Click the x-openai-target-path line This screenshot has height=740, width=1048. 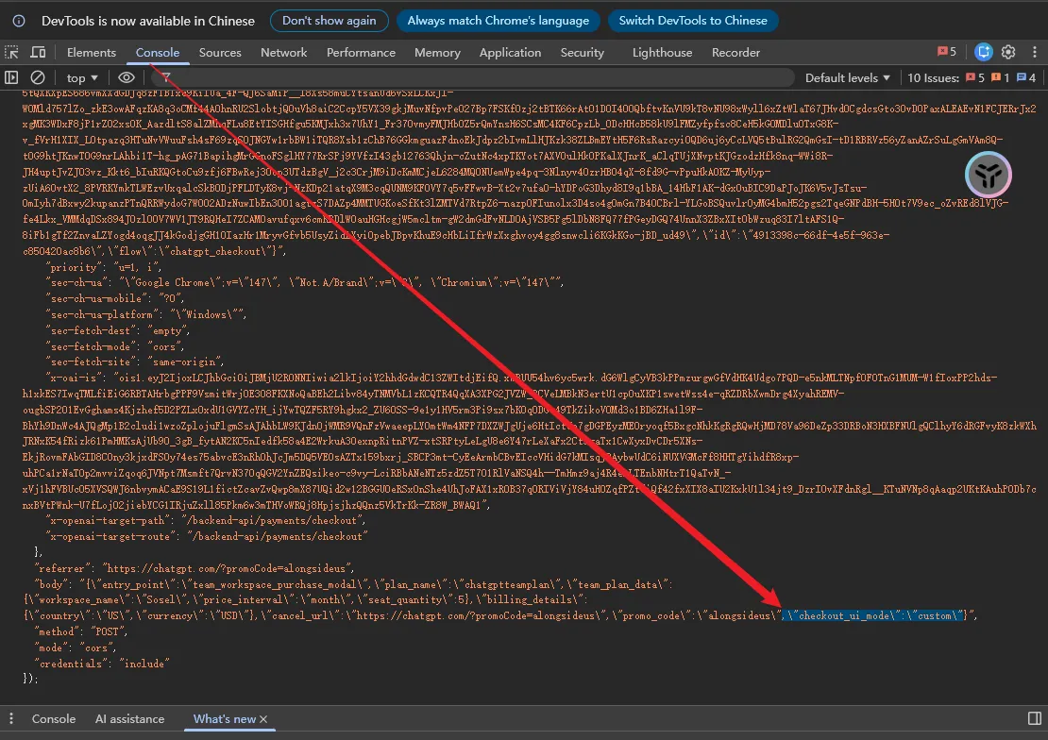(x=207, y=521)
